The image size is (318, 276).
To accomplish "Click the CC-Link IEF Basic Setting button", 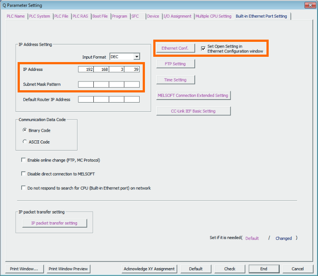I will coord(193,111).
